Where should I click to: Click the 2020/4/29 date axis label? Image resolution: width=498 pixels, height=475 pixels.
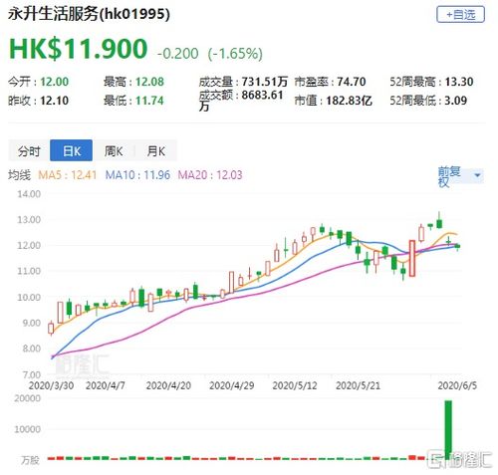click(232, 385)
